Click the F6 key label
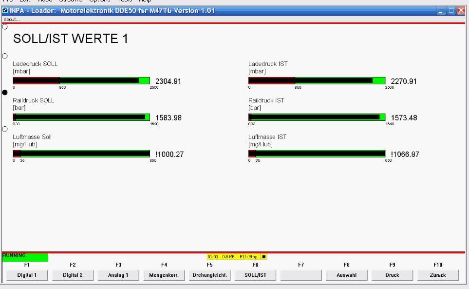Screen dimensions: 469x289 [255, 265]
